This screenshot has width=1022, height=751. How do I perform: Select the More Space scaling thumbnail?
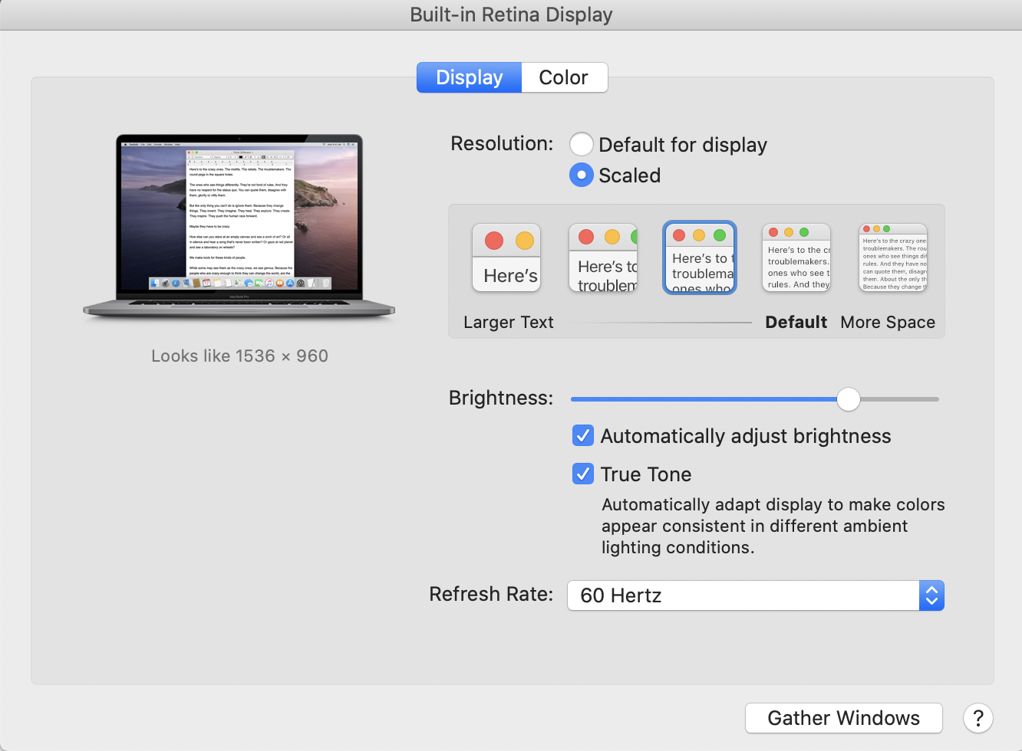pyautogui.click(x=893, y=257)
